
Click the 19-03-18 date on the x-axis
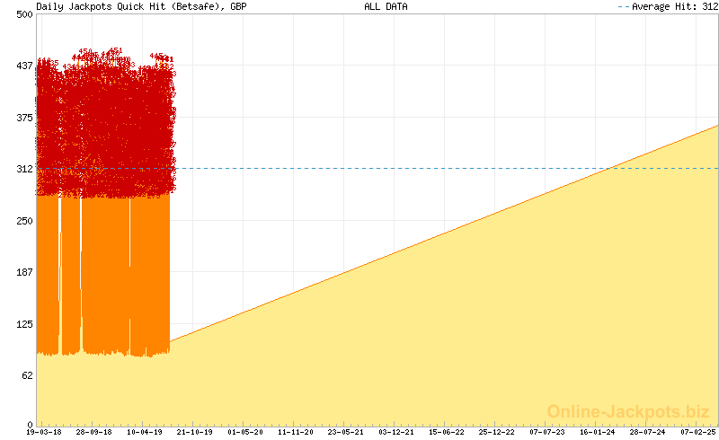coord(43,432)
